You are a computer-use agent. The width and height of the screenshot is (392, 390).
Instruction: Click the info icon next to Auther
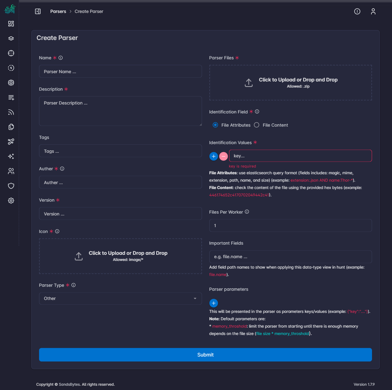[x=62, y=169]
